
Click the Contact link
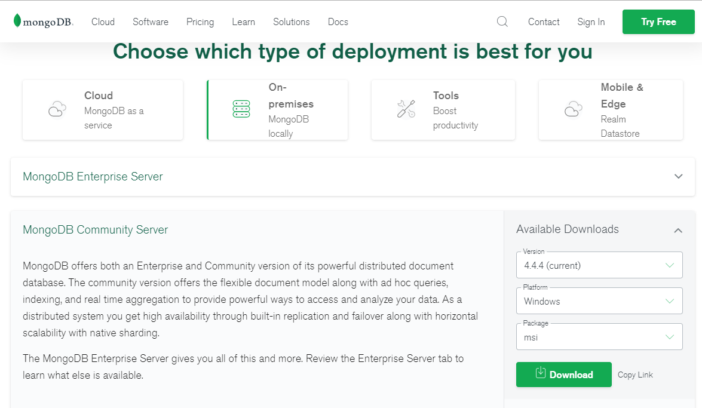pyautogui.click(x=544, y=22)
